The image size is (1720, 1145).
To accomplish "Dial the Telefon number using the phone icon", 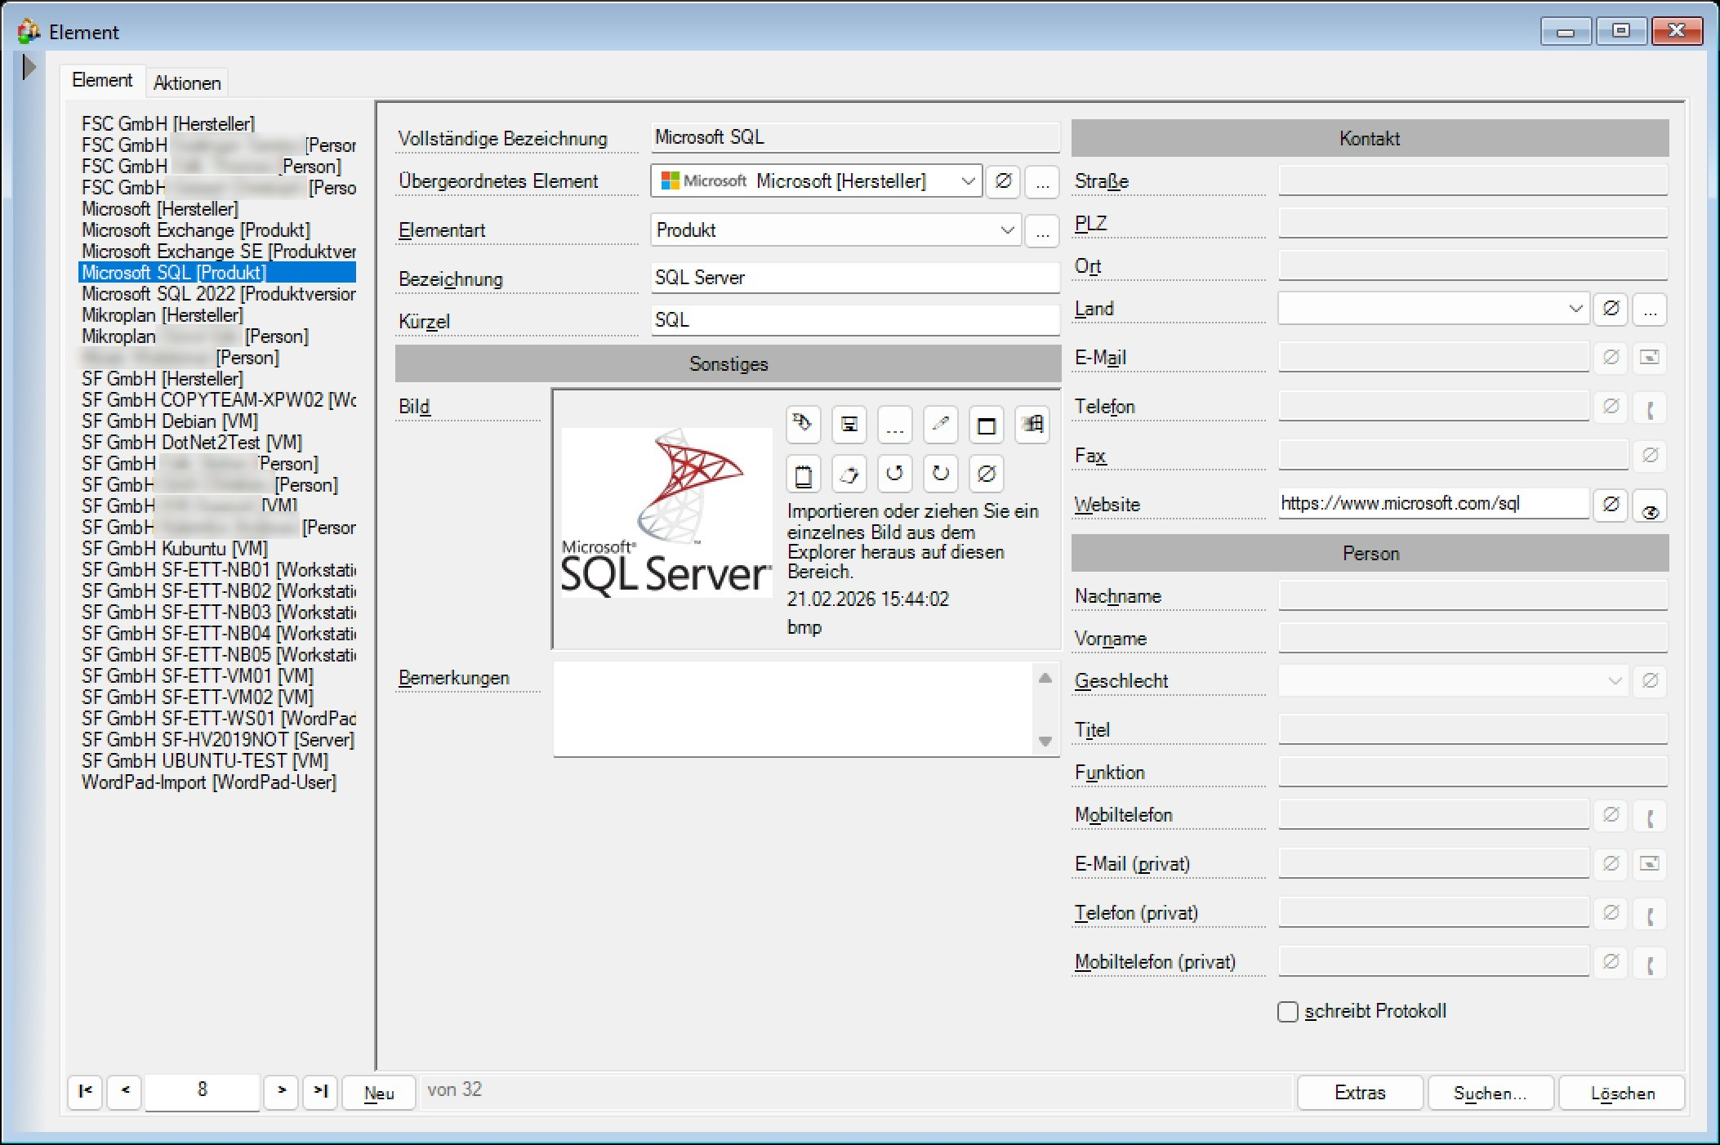I will (x=1651, y=407).
